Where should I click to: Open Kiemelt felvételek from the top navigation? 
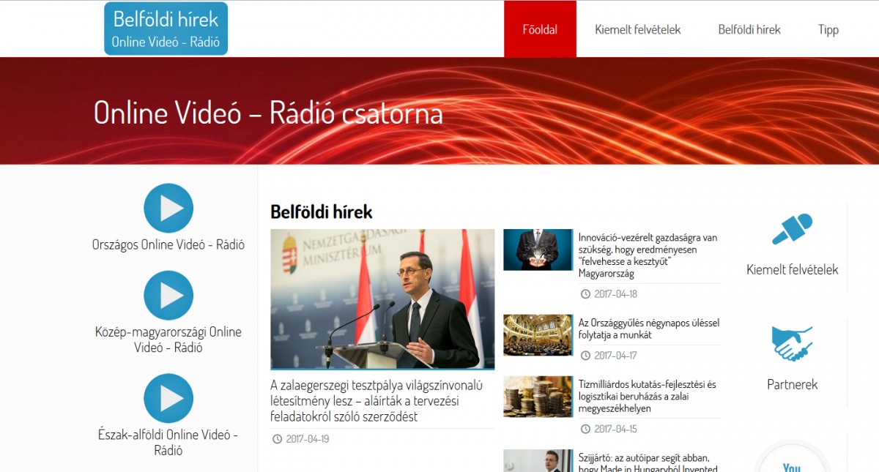[x=638, y=29]
